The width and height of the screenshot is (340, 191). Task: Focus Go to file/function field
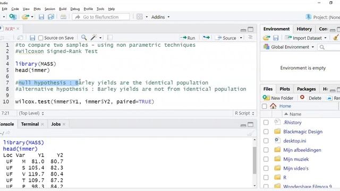[101, 17]
